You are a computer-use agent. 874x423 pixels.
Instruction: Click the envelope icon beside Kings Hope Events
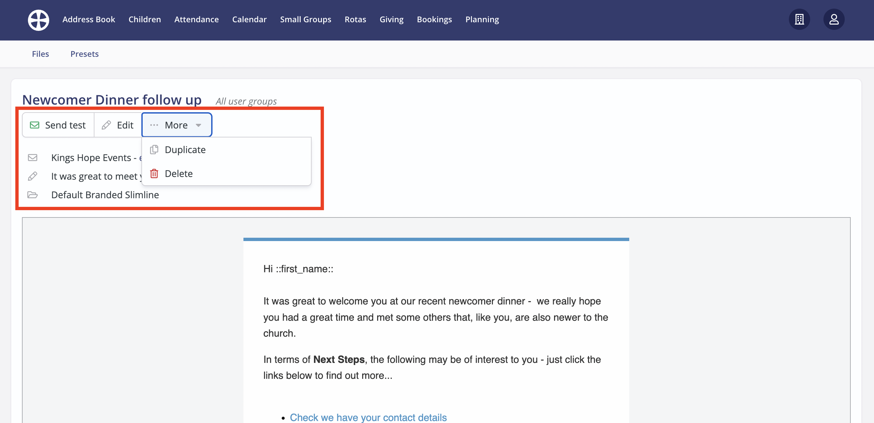[x=33, y=157]
